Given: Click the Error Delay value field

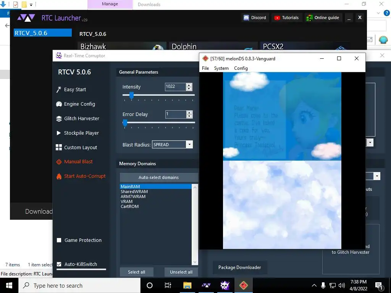Looking at the screenshot, I should tap(176, 114).
